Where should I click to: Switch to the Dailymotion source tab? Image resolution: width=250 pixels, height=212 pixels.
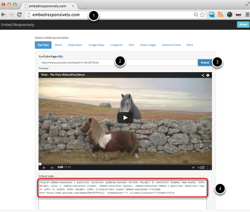75,45
